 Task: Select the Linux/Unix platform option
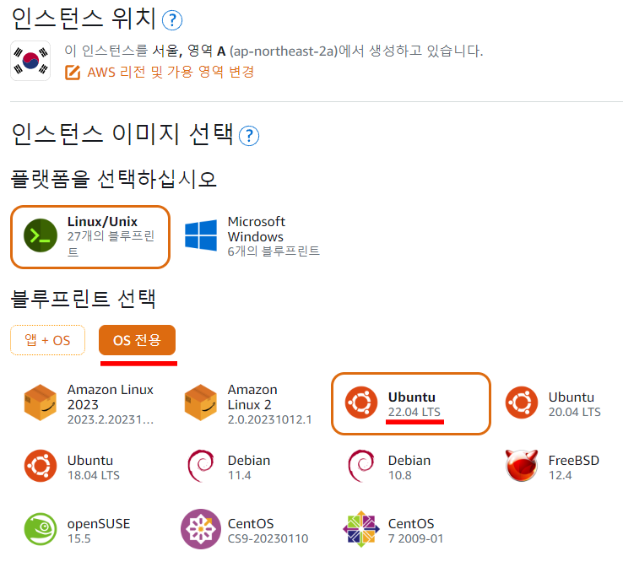pos(90,237)
